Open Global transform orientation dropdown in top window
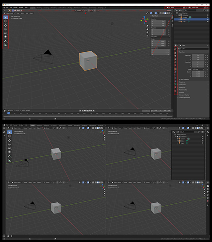The width and height of the screenshot is (212, 242). [79, 11]
